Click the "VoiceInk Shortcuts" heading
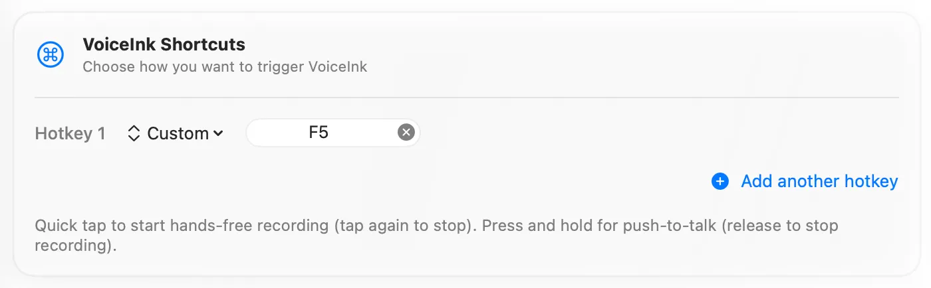 [164, 44]
